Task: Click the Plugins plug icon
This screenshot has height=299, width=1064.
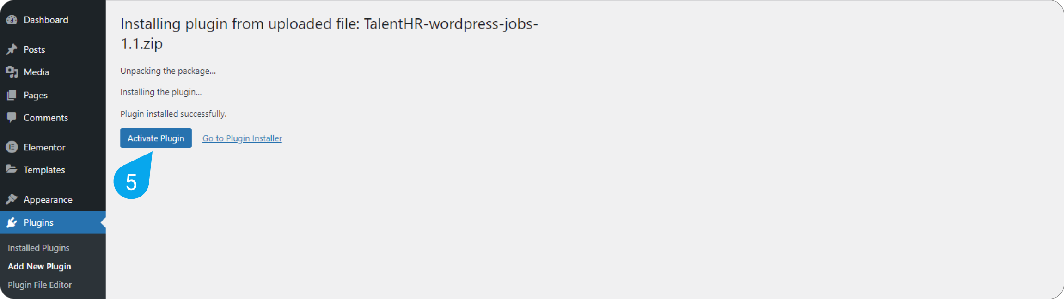Action: point(12,222)
